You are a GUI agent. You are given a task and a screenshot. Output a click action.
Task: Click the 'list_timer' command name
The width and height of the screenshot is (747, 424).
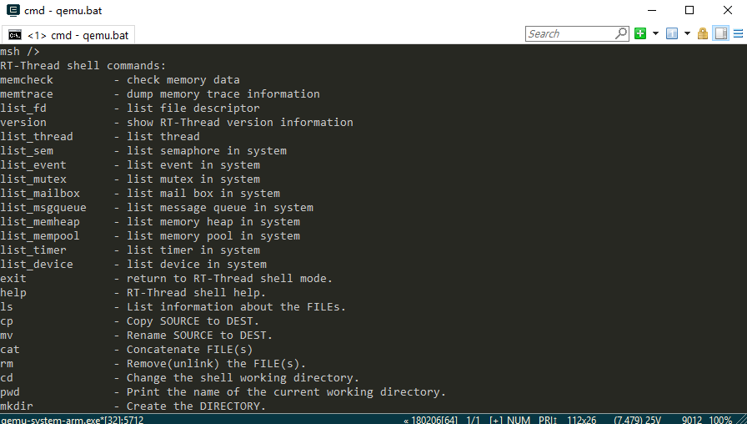click(x=33, y=250)
